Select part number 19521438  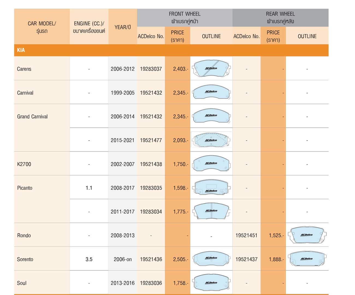click(x=151, y=164)
